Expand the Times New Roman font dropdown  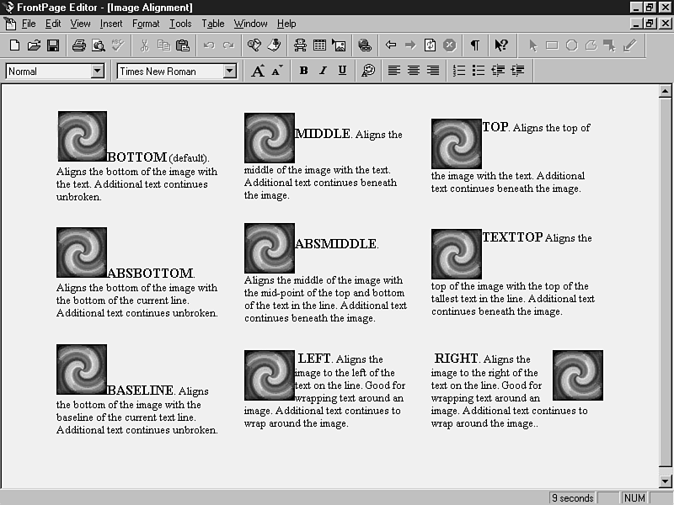click(230, 71)
